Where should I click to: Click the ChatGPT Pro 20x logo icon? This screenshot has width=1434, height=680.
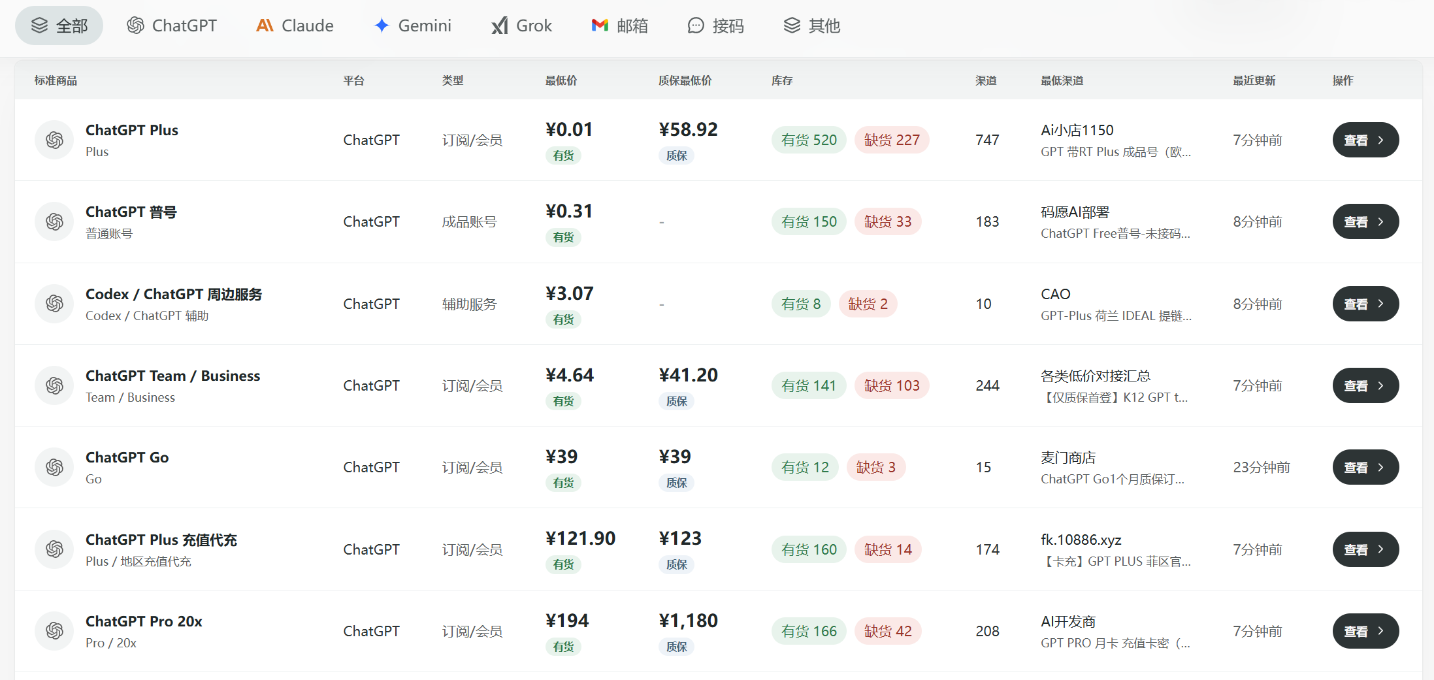click(54, 631)
